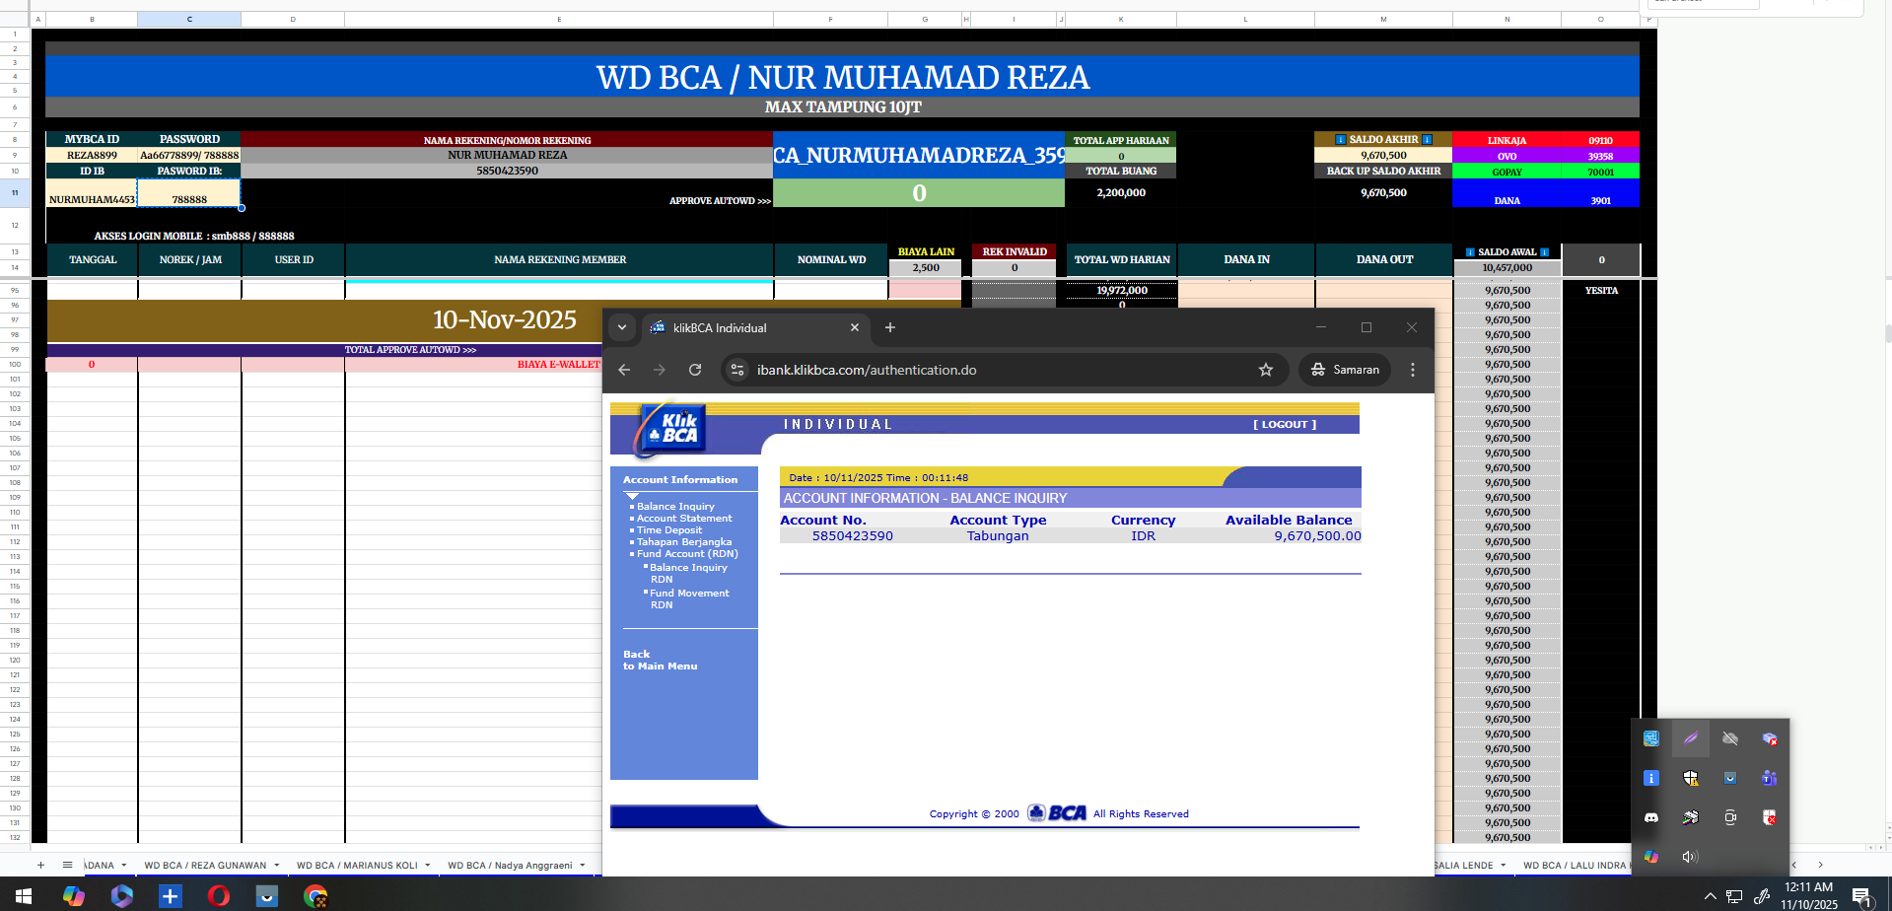Image resolution: width=1892 pixels, height=911 pixels.
Task: Launch Copilot from the taskbar
Action: pyautogui.click(x=74, y=895)
